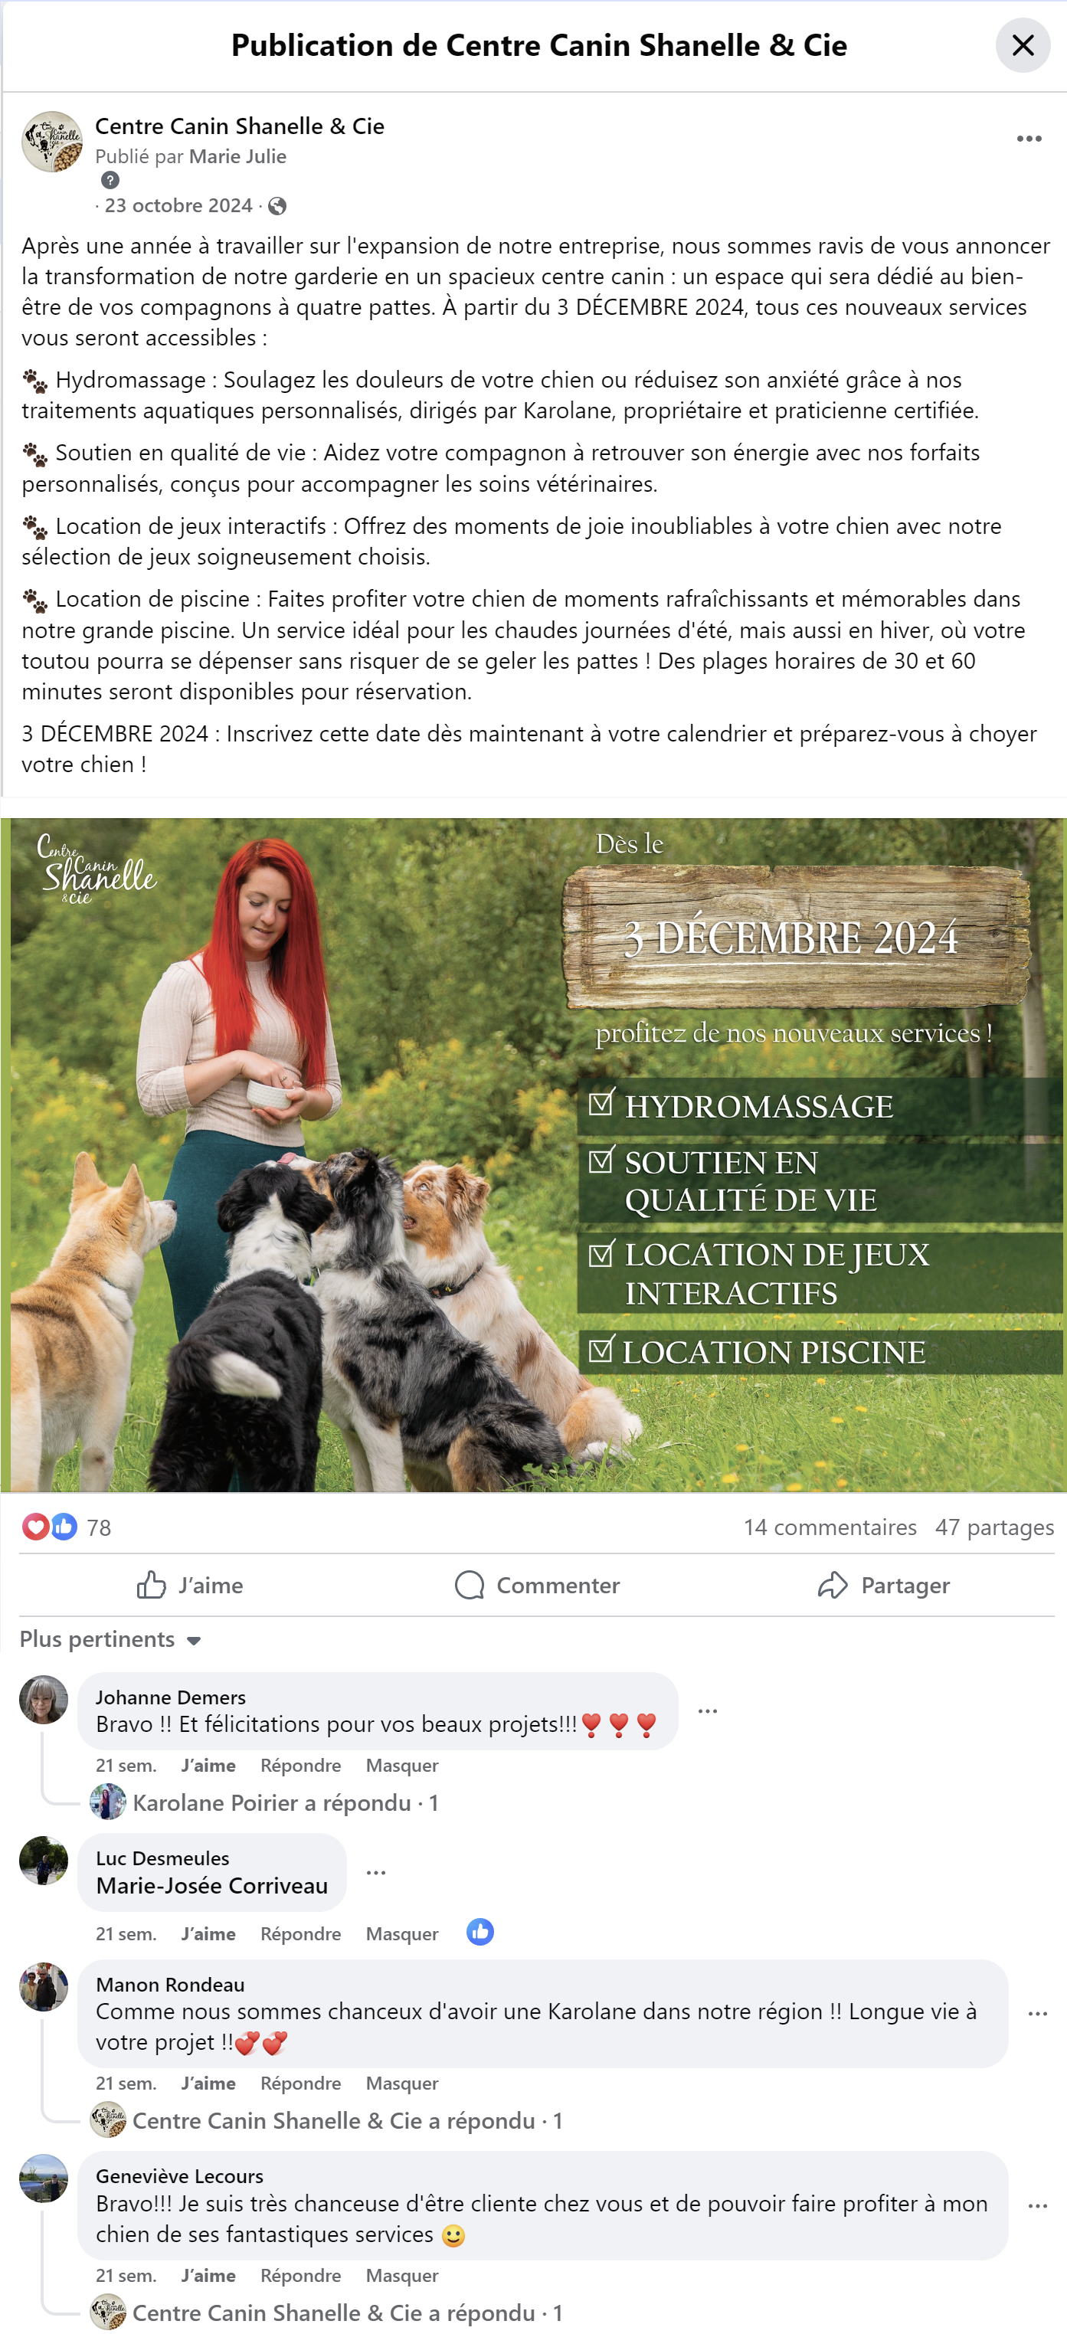Open the December 3 announcement image

click(x=533, y=1154)
